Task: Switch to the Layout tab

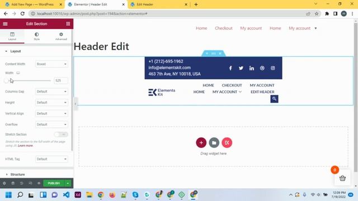Action: coord(12,36)
